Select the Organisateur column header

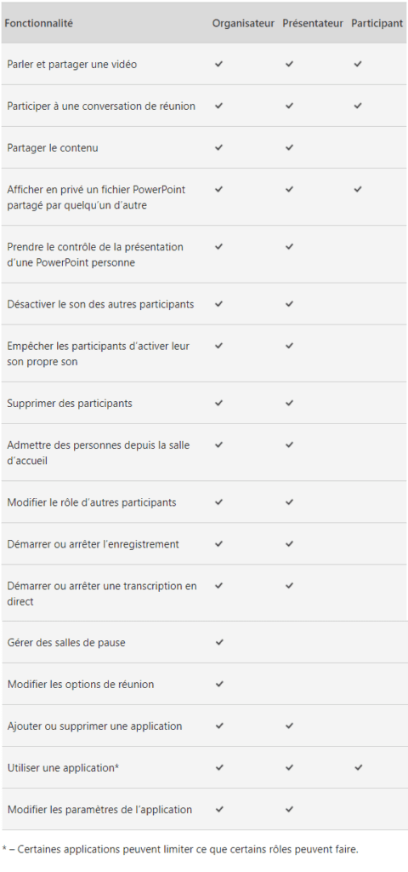coord(243,23)
